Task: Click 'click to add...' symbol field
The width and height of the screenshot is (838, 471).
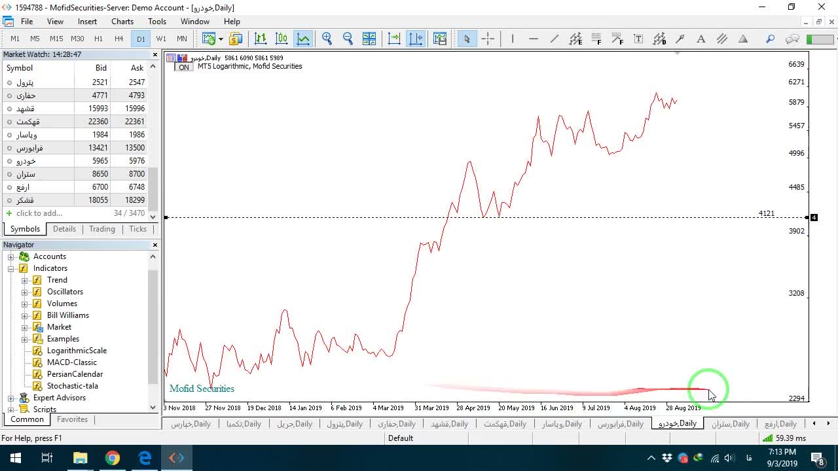Action: 39,213
